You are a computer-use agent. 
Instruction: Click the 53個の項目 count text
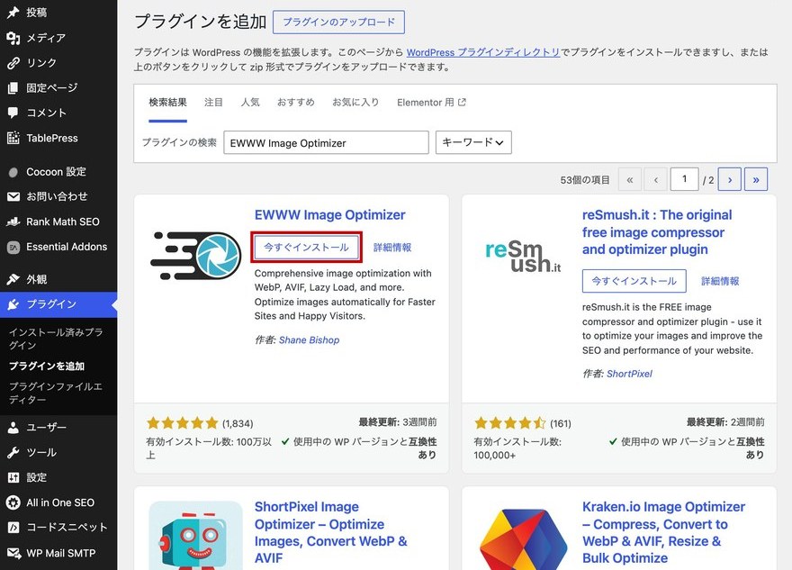584,180
